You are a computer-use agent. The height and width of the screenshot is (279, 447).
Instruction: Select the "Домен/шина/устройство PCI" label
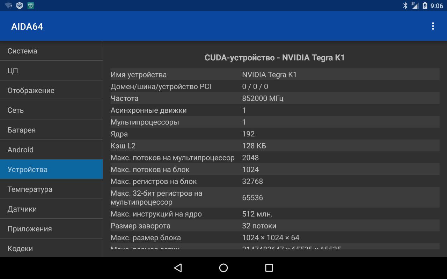161,86
